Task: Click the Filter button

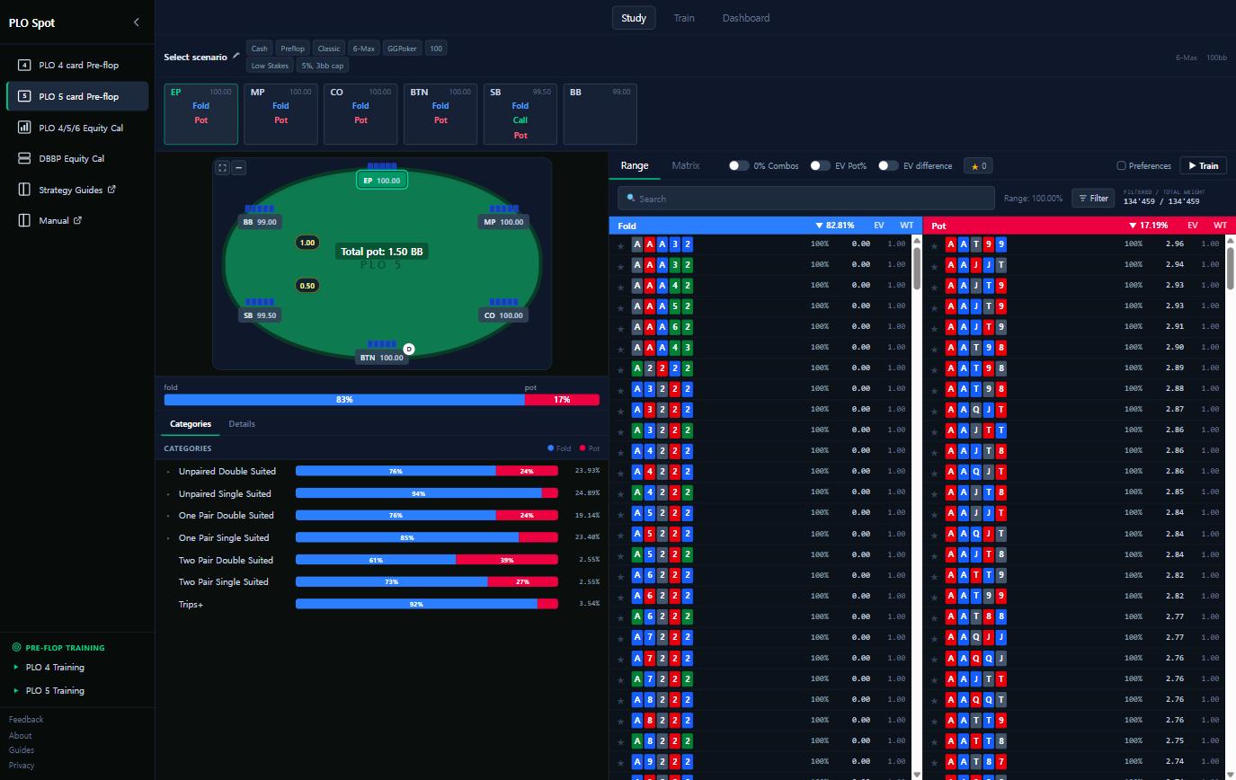Action: tap(1093, 199)
